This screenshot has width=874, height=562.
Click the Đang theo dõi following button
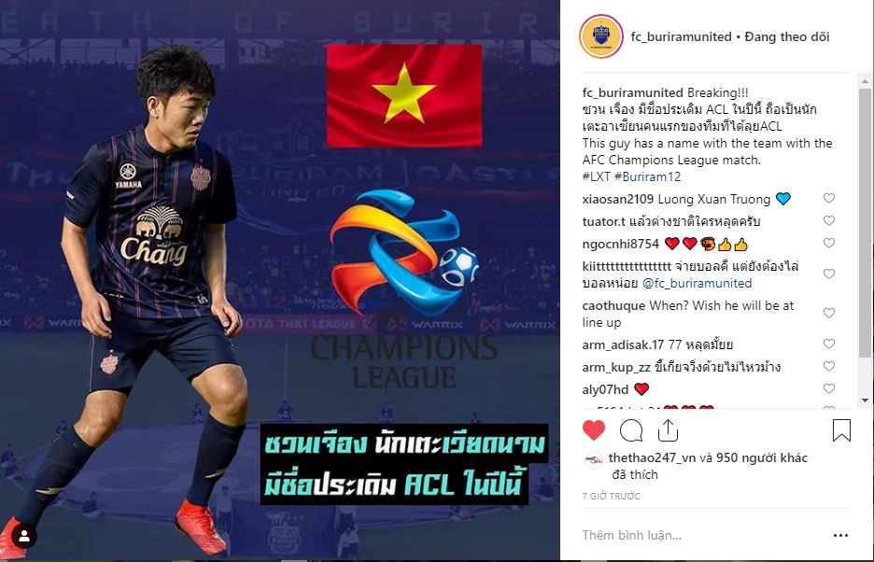[787, 36]
